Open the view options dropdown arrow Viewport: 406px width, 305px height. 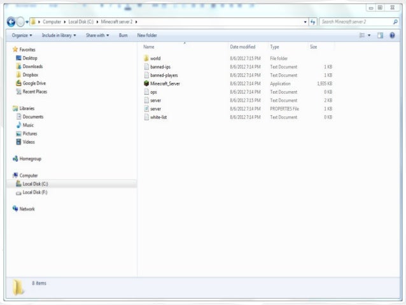click(369, 35)
